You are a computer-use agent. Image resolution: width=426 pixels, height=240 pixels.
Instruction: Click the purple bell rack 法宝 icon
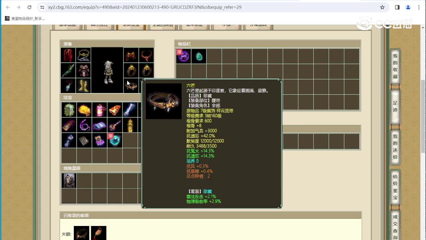100,140
